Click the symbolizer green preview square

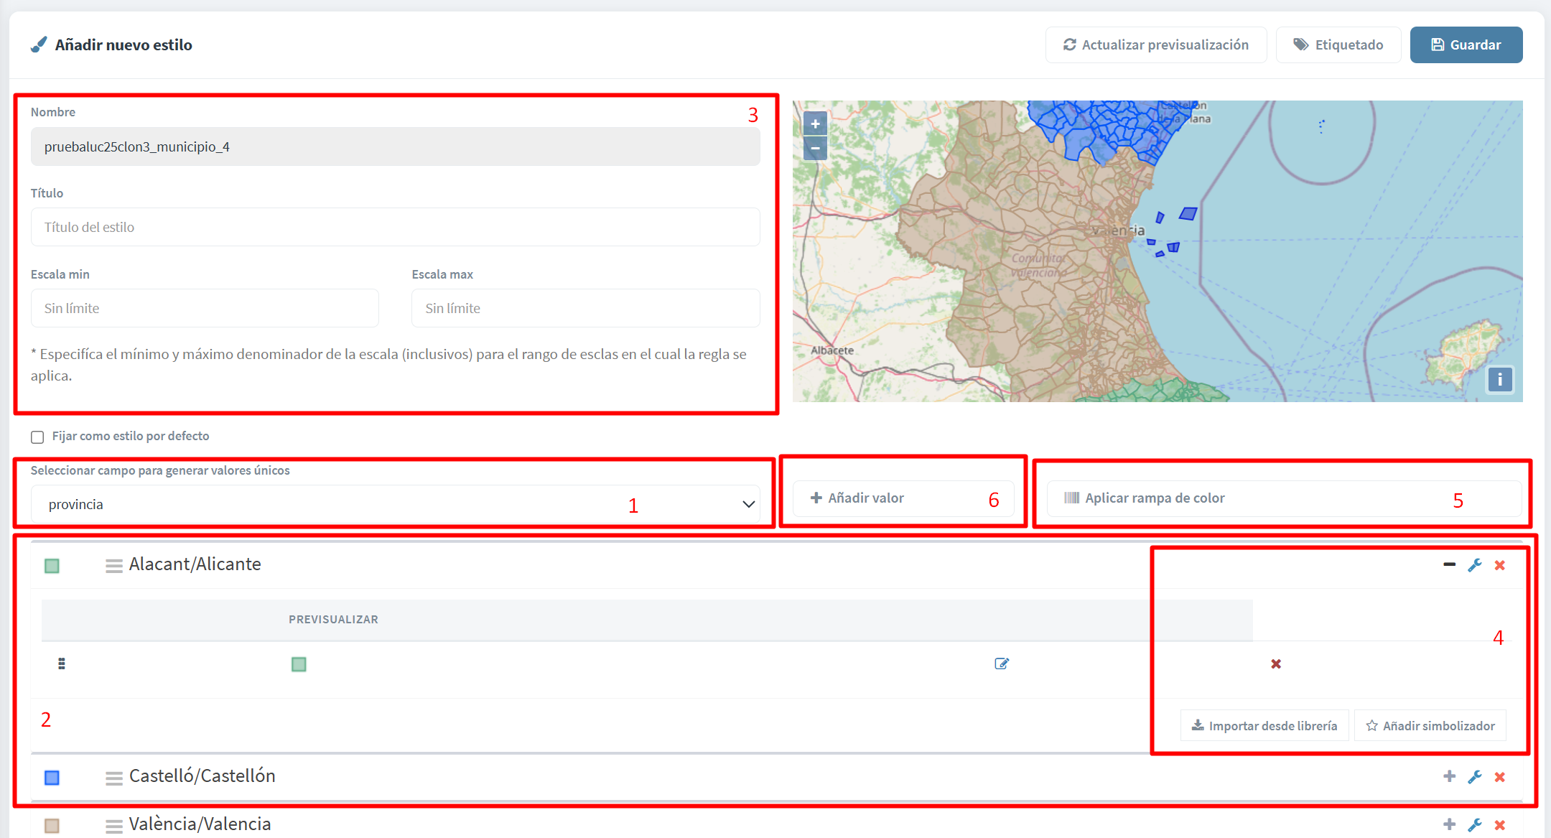pyautogui.click(x=299, y=664)
